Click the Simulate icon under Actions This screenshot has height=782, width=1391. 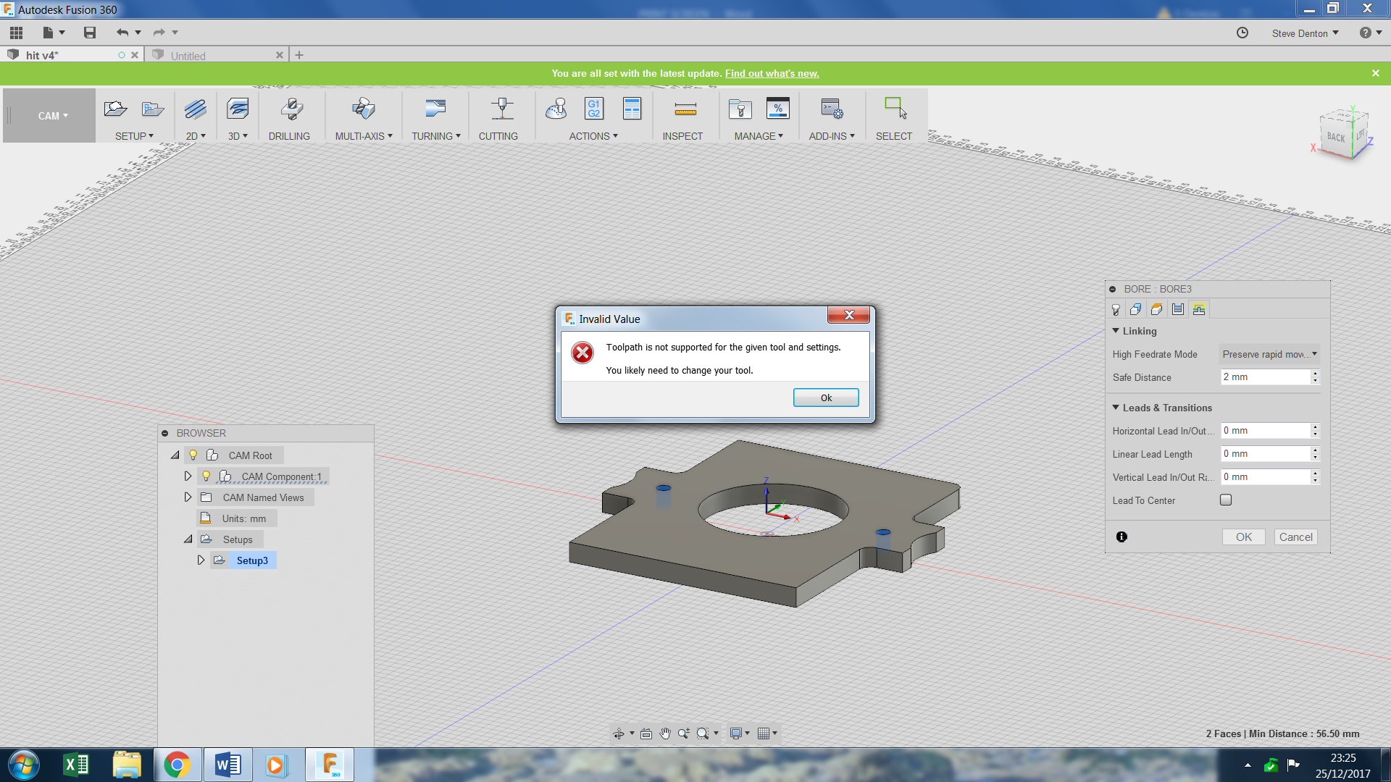556,109
